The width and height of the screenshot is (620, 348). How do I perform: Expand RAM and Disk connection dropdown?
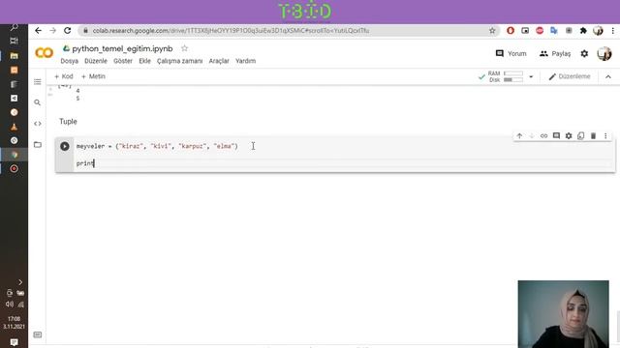coord(531,76)
